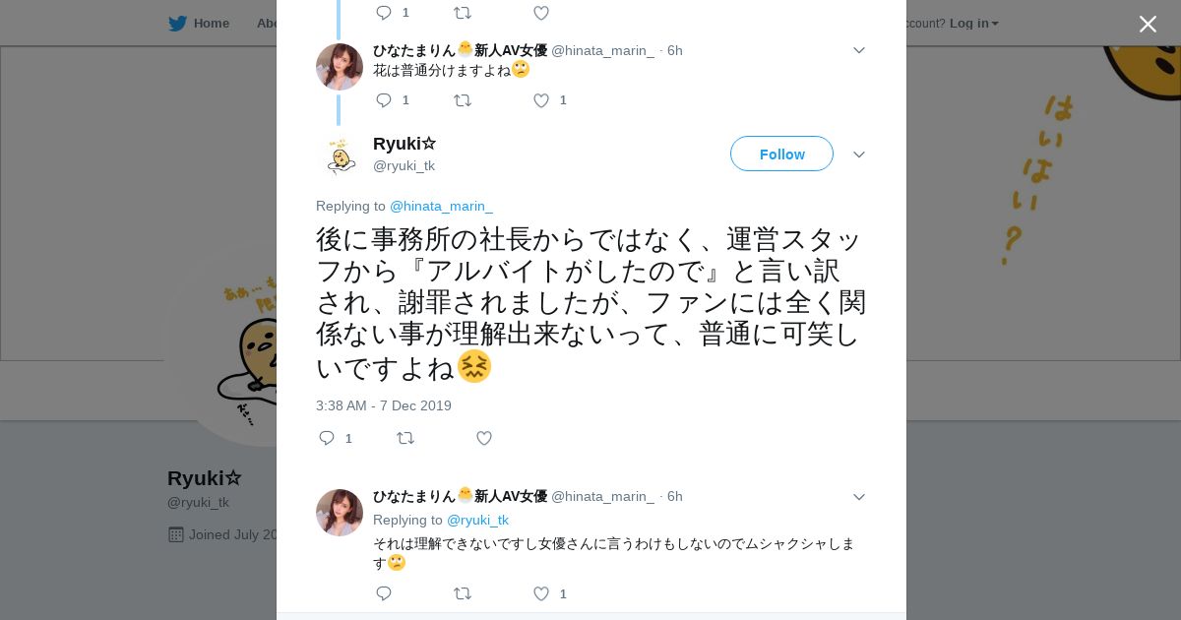Follow the Ryuki account
Viewport: 1181px width, 620px height.
tap(781, 154)
